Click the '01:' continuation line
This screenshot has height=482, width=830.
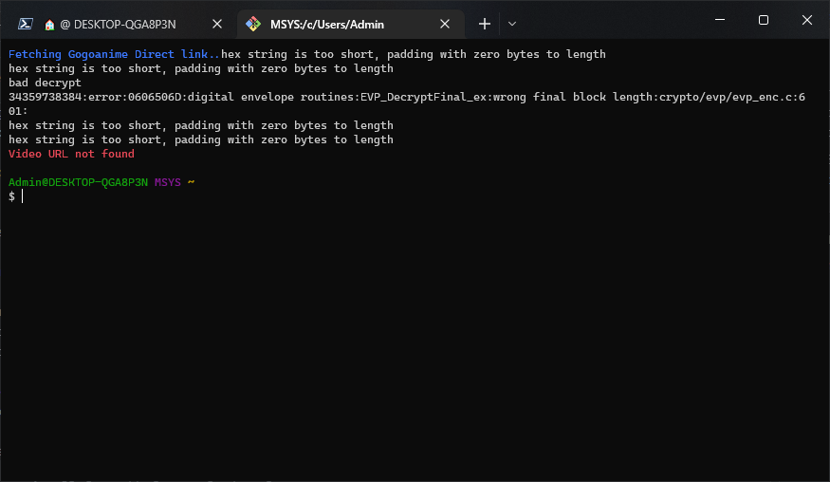coord(18,111)
